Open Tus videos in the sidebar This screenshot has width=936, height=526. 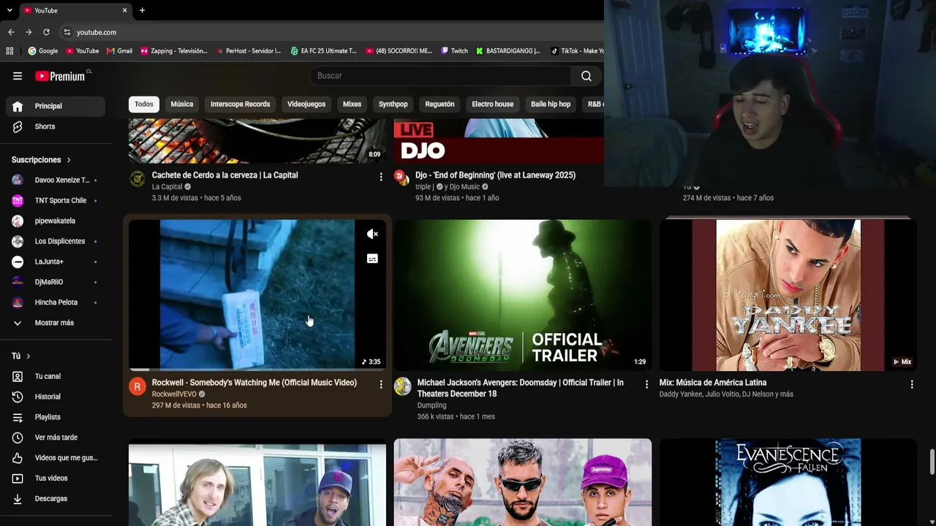56,479
